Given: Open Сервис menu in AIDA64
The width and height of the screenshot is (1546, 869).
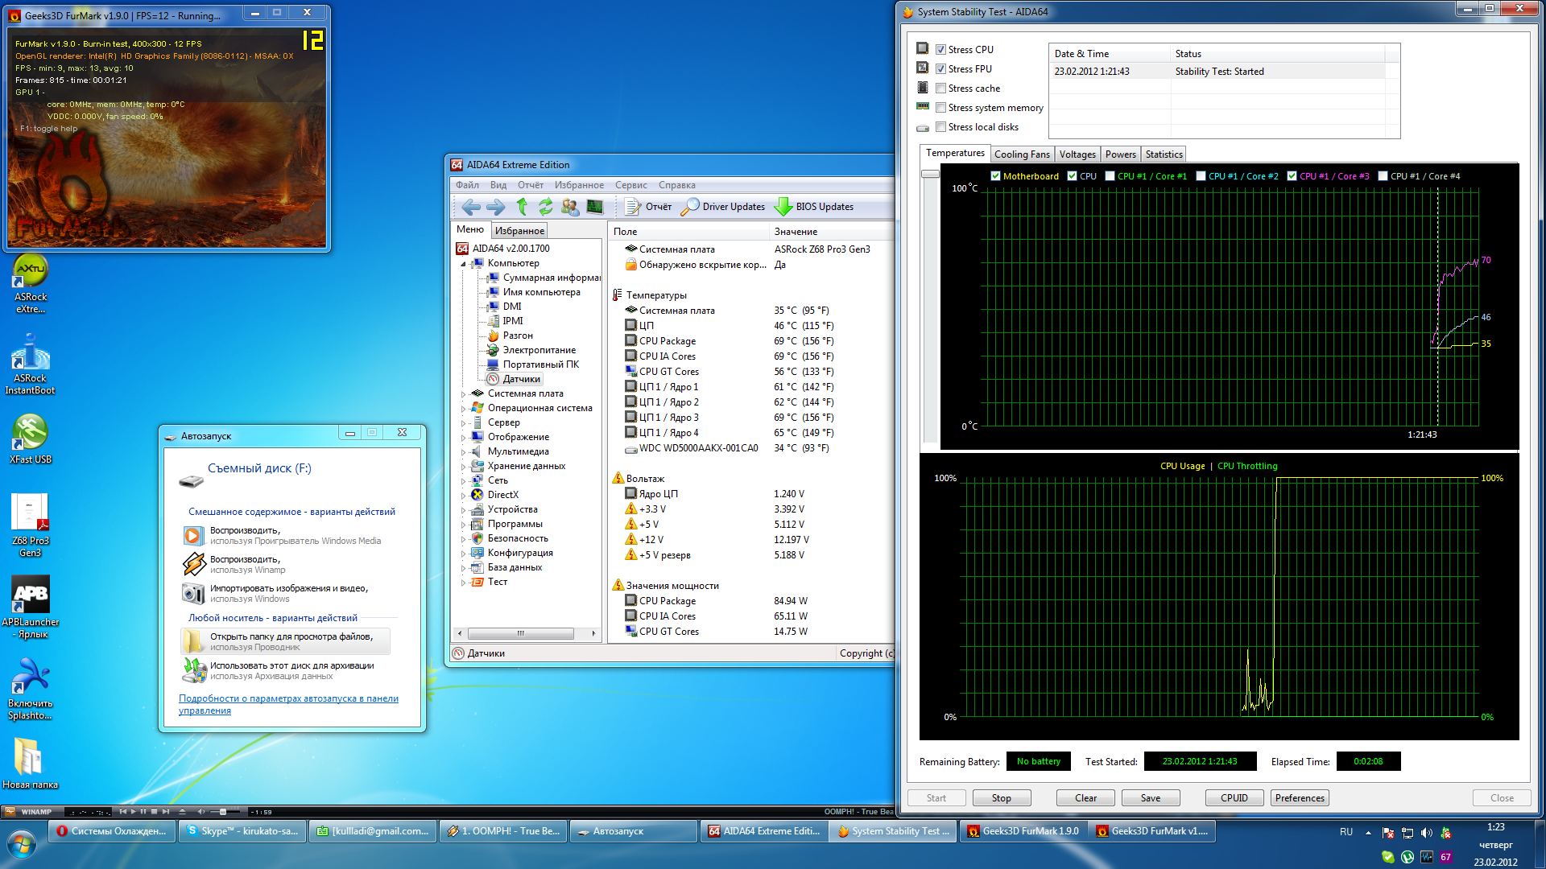Looking at the screenshot, I should pyautogui.click(x=631, y=185).
